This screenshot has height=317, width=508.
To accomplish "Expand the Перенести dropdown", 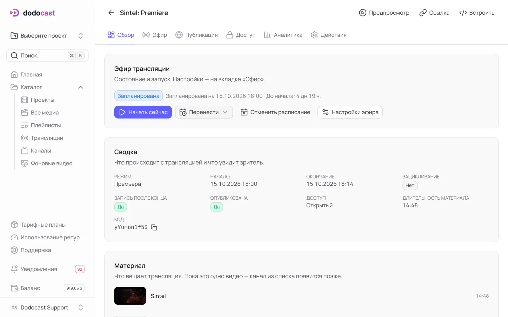I will [x=204, y=112].
